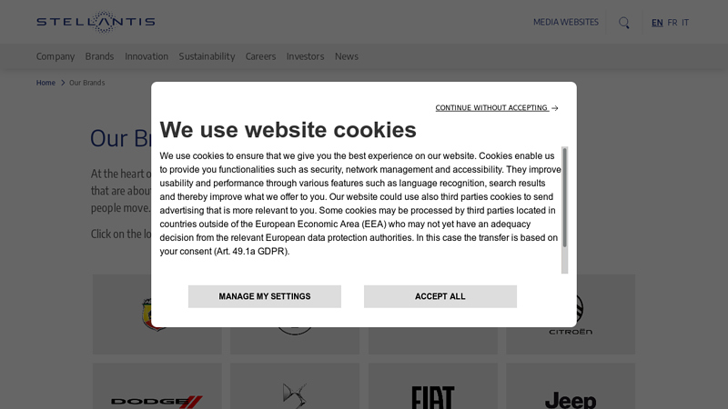This screenshot has width=728, height=409.
Task: Switch language to FR
Action: (672, 23)
